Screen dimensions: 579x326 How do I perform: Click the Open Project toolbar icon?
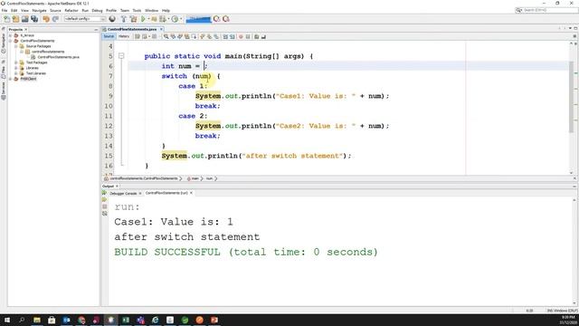[24, 19]
